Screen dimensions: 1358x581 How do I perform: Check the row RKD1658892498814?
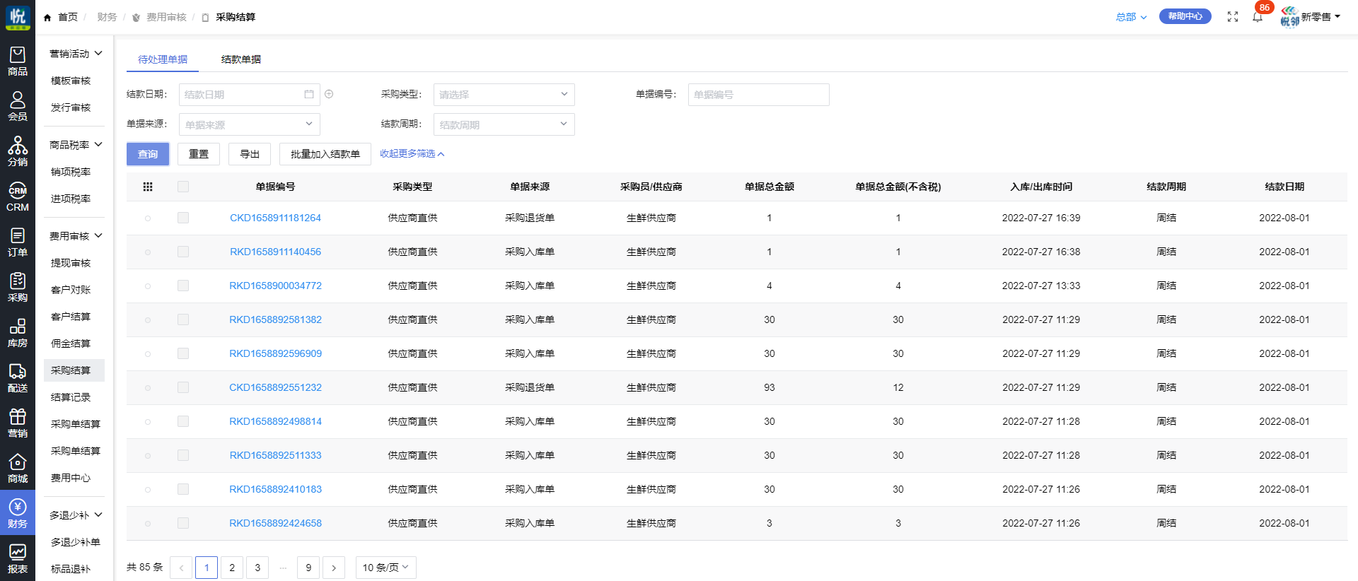(x=183, y=421)
